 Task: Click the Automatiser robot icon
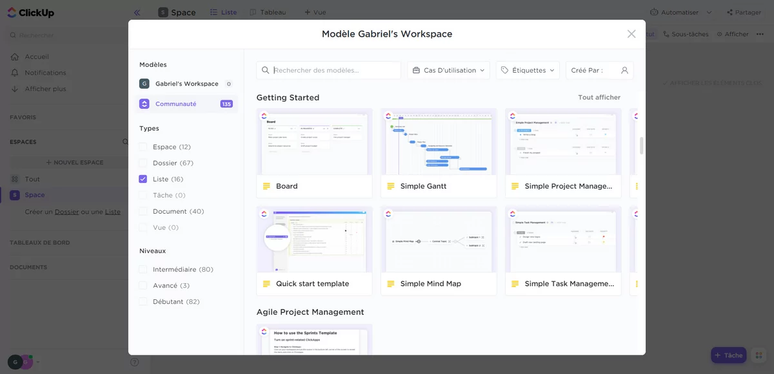coord(654,12)
